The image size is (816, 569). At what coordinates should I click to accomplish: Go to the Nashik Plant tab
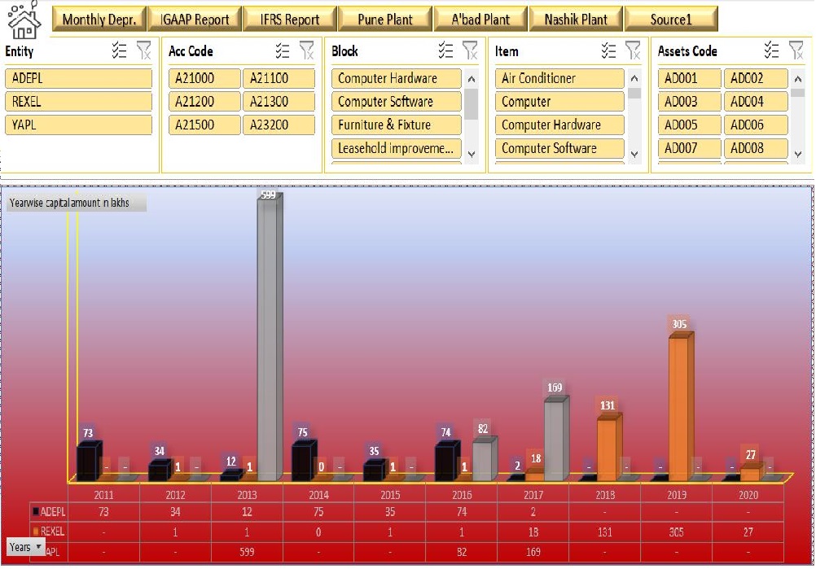576,20
